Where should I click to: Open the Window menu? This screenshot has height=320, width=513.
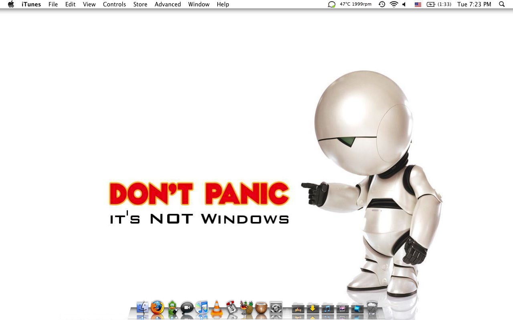tap(199, 4)
